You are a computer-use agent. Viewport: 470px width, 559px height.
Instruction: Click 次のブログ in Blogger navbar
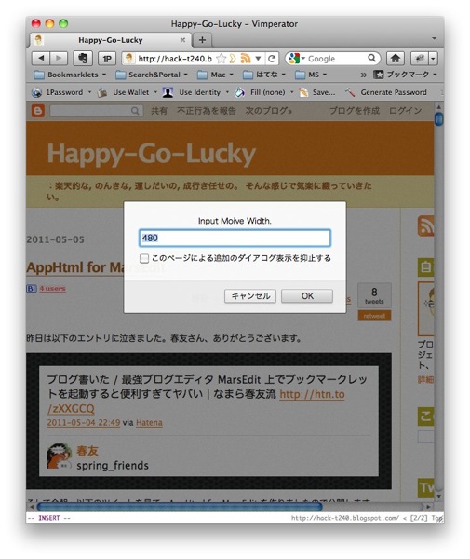268,111
